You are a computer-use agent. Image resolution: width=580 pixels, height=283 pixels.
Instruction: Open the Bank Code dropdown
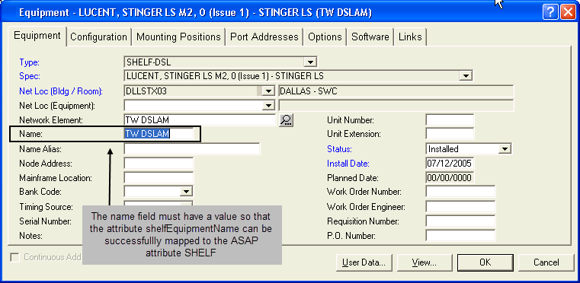[186, 192]
